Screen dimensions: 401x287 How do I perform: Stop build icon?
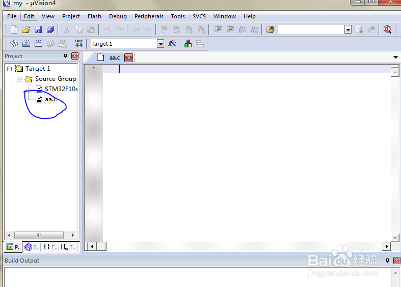tap(63, 44)
